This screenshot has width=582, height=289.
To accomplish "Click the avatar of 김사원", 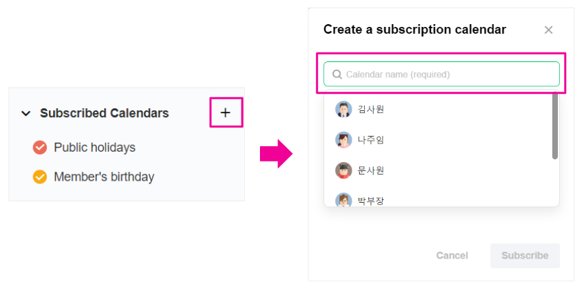I will 343,109.
